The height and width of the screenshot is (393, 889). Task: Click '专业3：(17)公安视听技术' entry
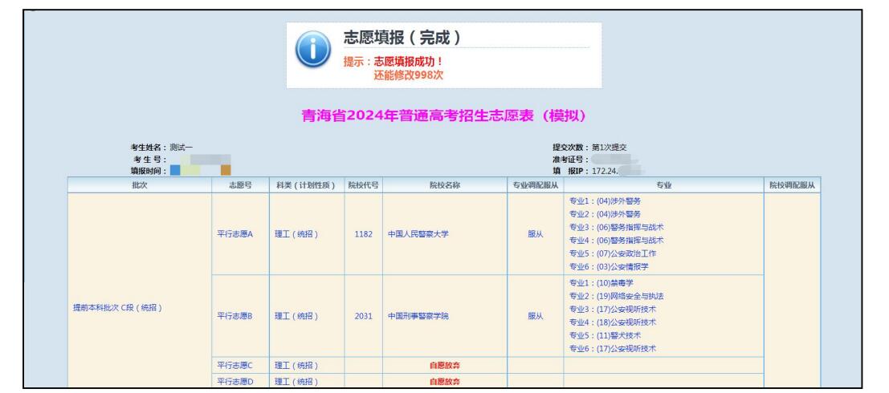(613, 310)
